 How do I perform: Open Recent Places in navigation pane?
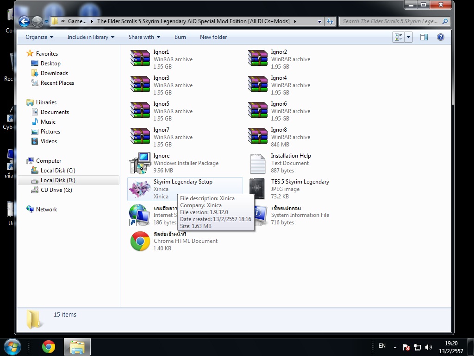point(57,83)
